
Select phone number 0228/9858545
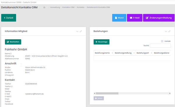[31, 84]
